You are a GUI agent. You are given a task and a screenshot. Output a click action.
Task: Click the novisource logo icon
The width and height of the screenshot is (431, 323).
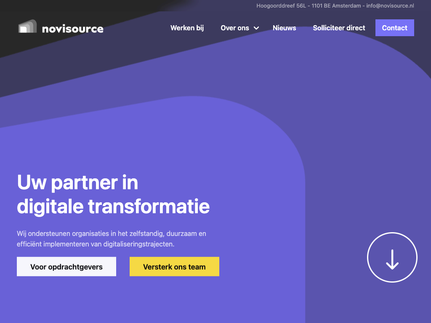point(27,26)
